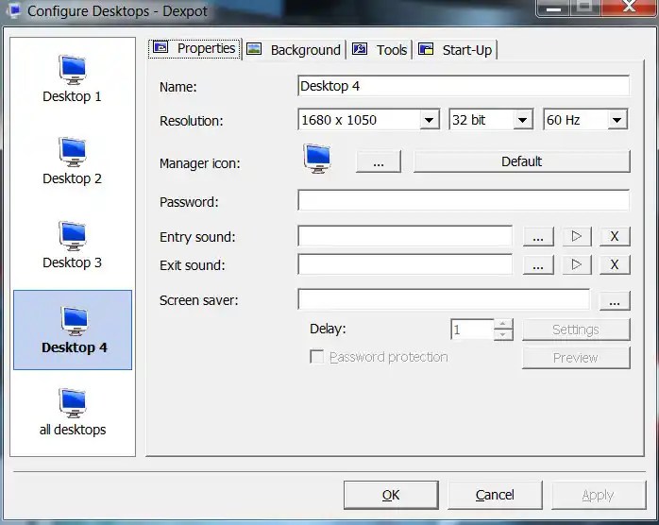Image resolution: width=659 pixels, height=525 pixels.
Task: Click the Password input field
Action: (x=464, y=200)
